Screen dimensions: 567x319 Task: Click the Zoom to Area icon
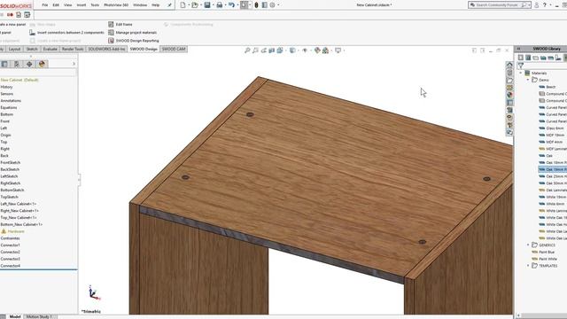(x=255, y=51)
